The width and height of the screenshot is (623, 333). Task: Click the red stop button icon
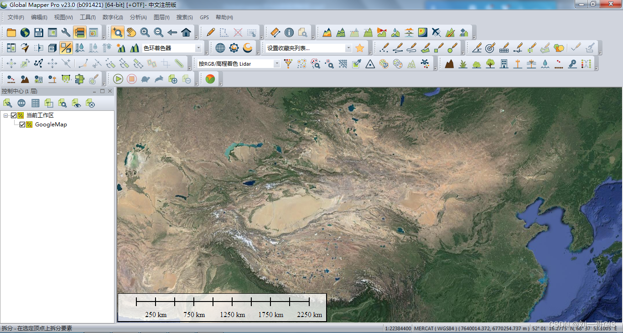coord(132,79)
